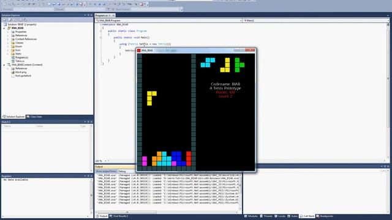Pin toggle on Solution Explorer panel header
The width and height of the screenshot is (392, 220).
click(88, 15)
